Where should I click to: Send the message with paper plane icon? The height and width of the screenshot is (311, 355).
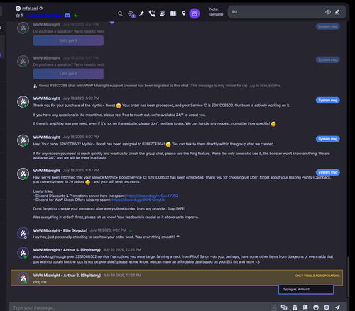click(x=337, y=307)
